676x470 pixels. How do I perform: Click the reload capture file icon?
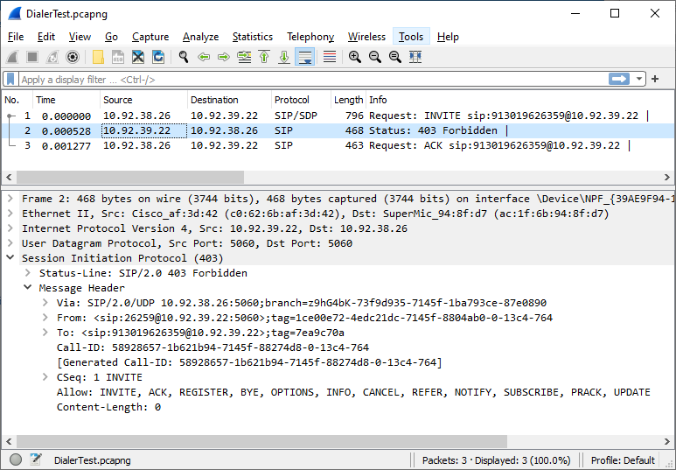point(158,57)
